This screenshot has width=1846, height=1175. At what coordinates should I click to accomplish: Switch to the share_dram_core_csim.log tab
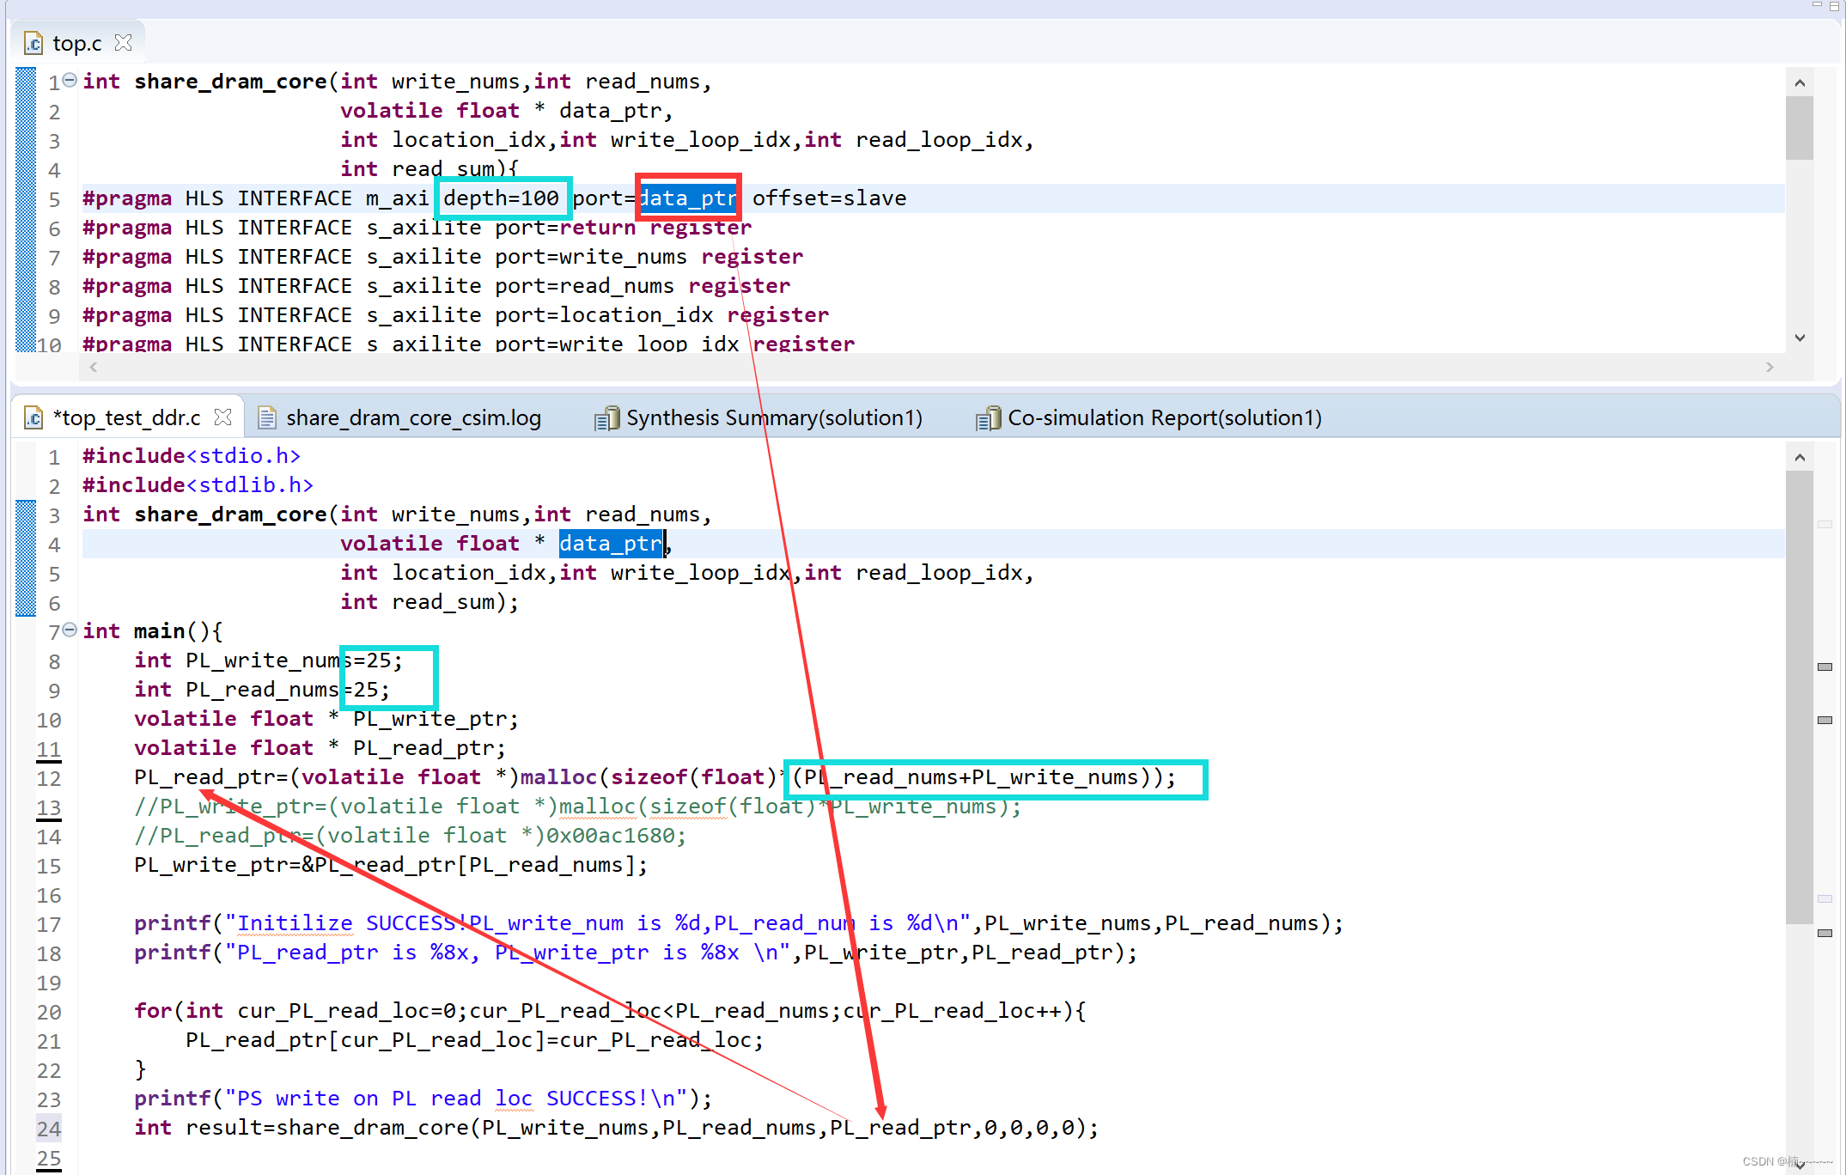(x=412, y=418)
